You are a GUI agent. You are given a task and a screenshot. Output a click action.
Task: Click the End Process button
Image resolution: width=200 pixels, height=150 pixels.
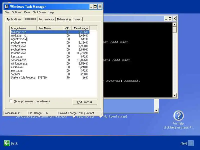(84, 102)
